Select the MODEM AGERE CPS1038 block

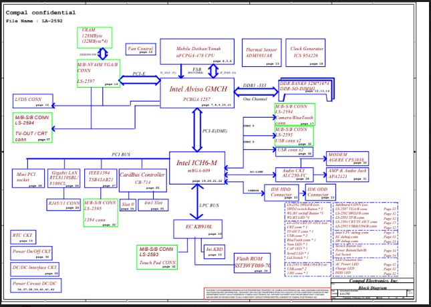[347, 159]
